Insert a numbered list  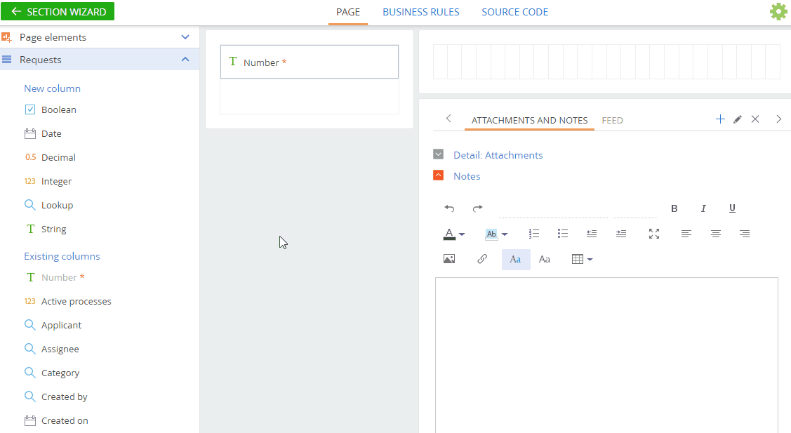tap(533, 234)
